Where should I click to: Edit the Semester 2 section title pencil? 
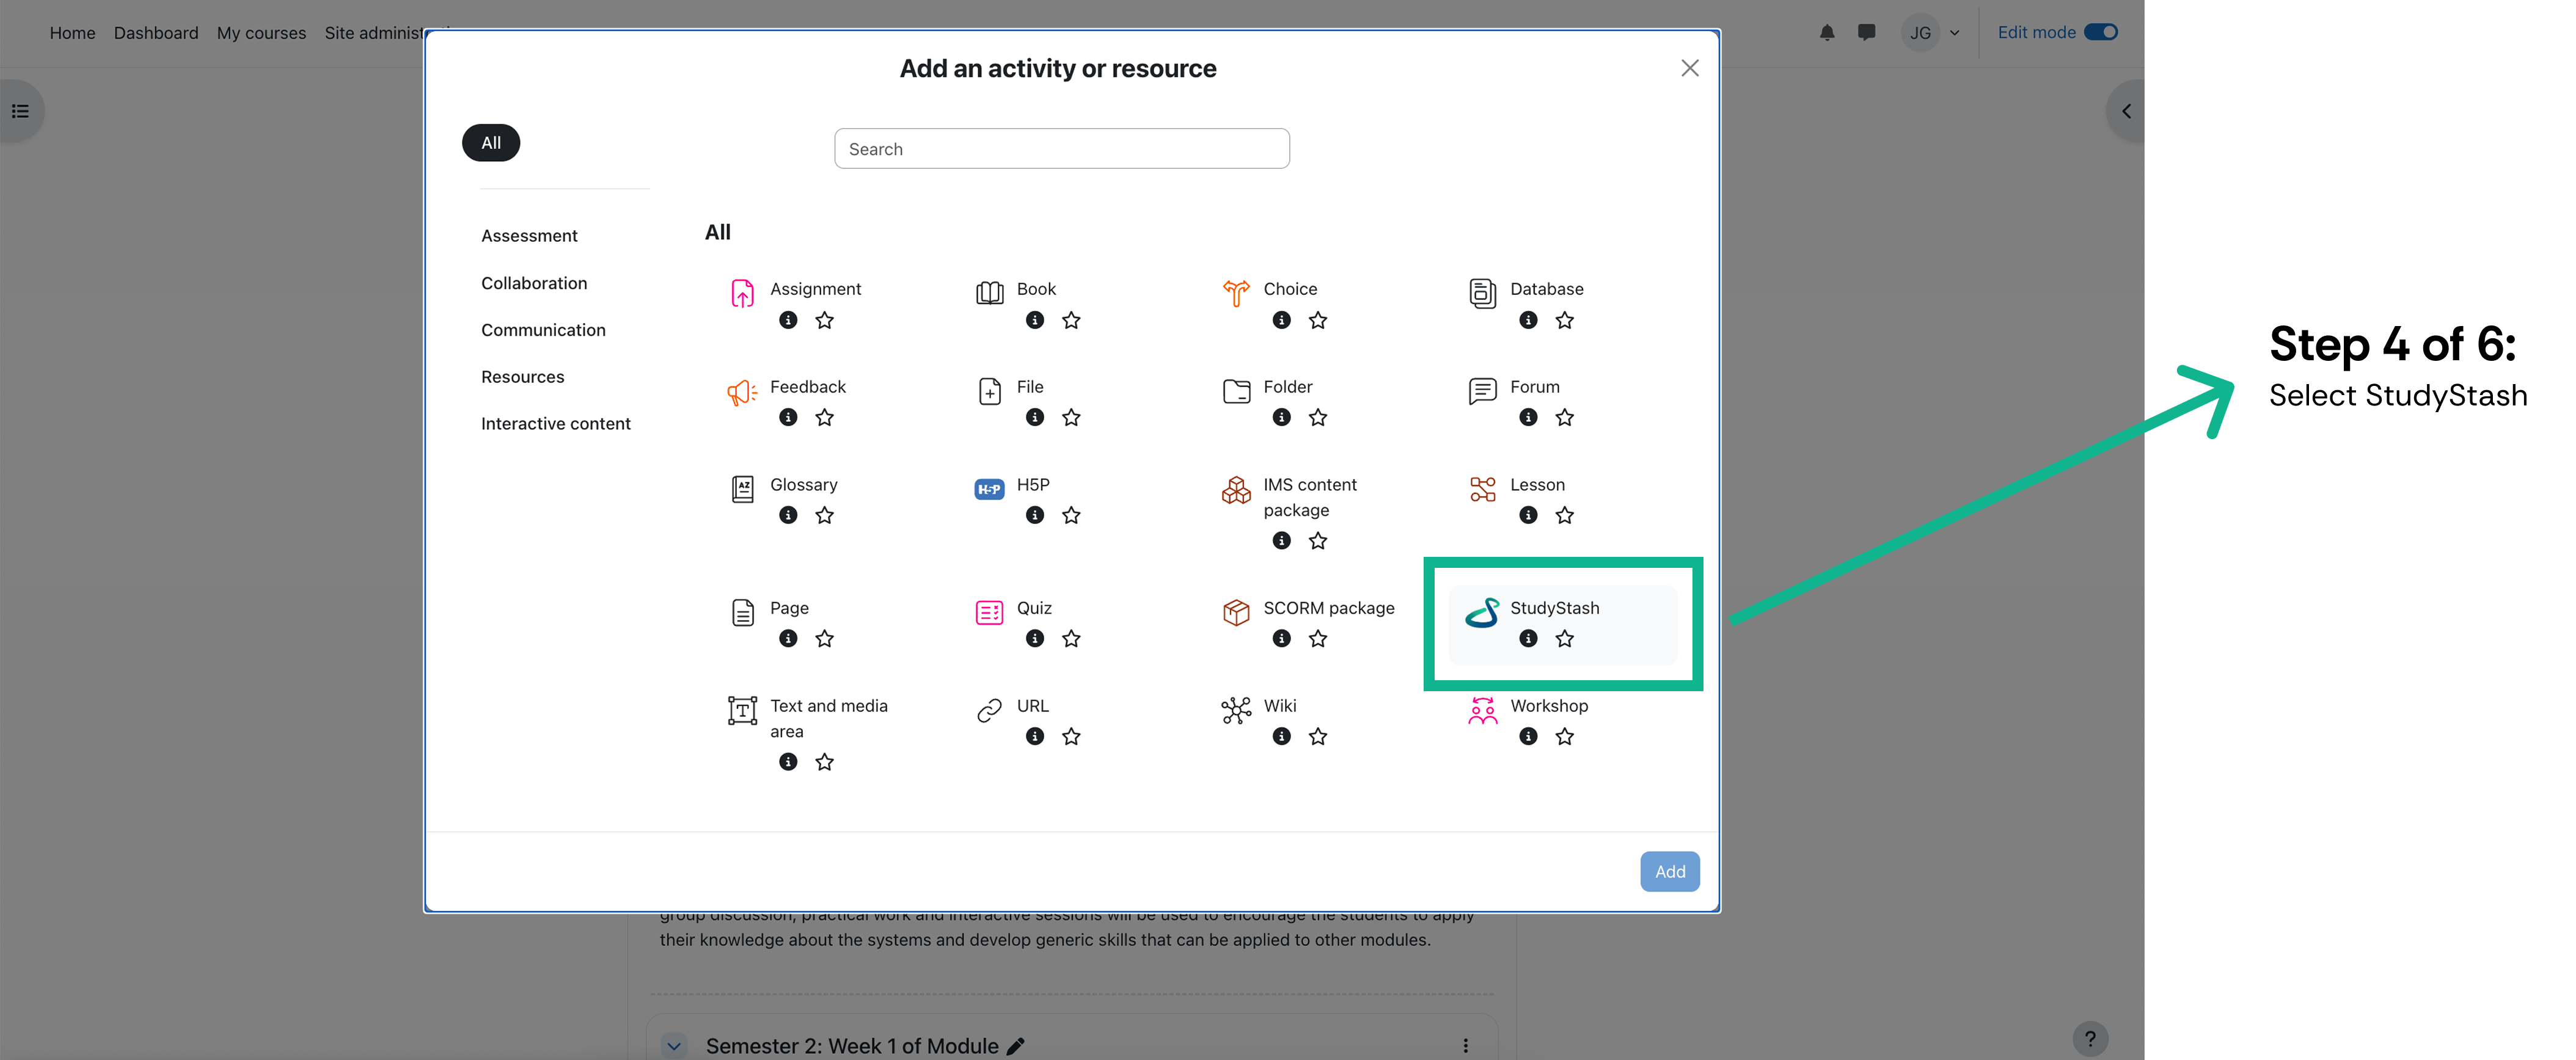click(1015, 1047)
